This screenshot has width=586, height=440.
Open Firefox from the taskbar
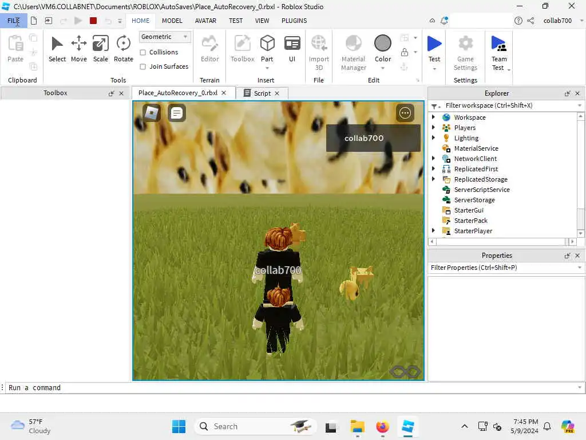click(382, 426)
